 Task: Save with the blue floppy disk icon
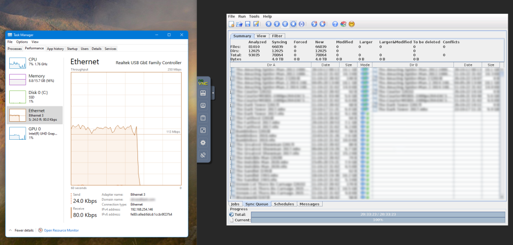(x=248, y=24)
